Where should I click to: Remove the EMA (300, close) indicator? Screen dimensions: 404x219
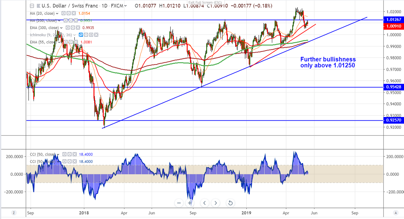(x=78, y=28)
